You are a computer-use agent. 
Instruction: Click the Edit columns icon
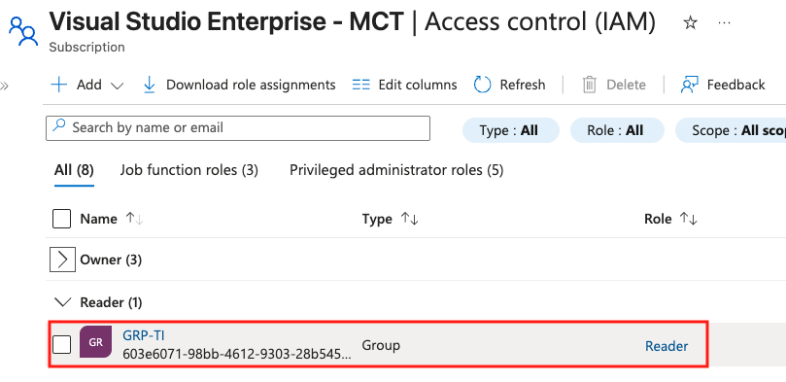click(x=360, y=85)
